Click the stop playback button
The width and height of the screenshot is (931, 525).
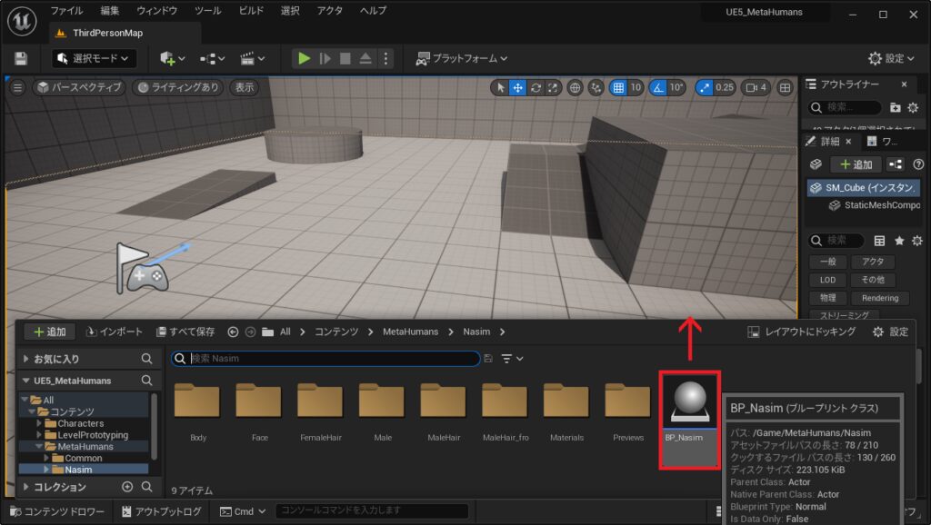pos(345,58)
